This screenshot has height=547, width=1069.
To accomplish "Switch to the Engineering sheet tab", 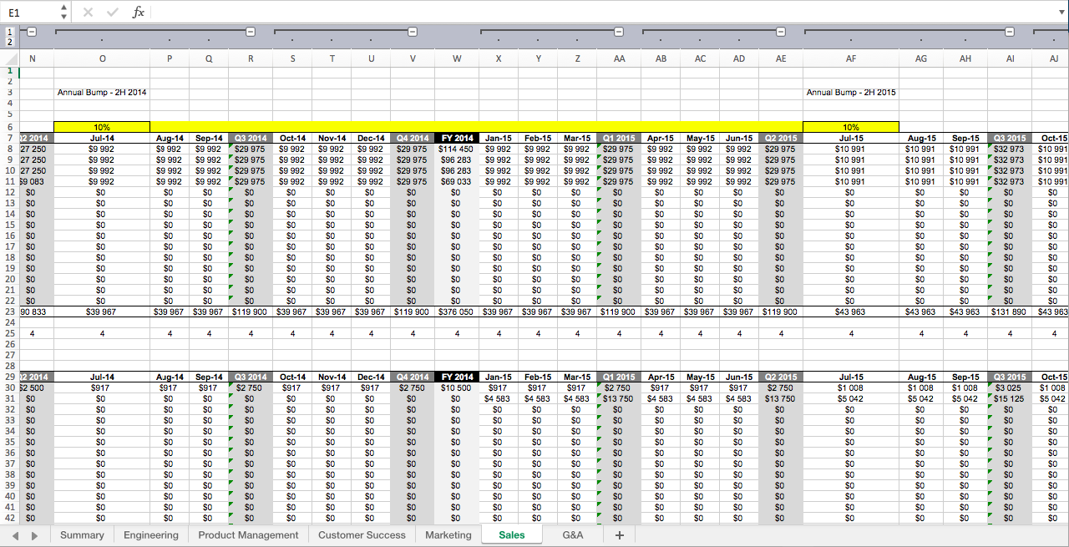I will [151, 535].
